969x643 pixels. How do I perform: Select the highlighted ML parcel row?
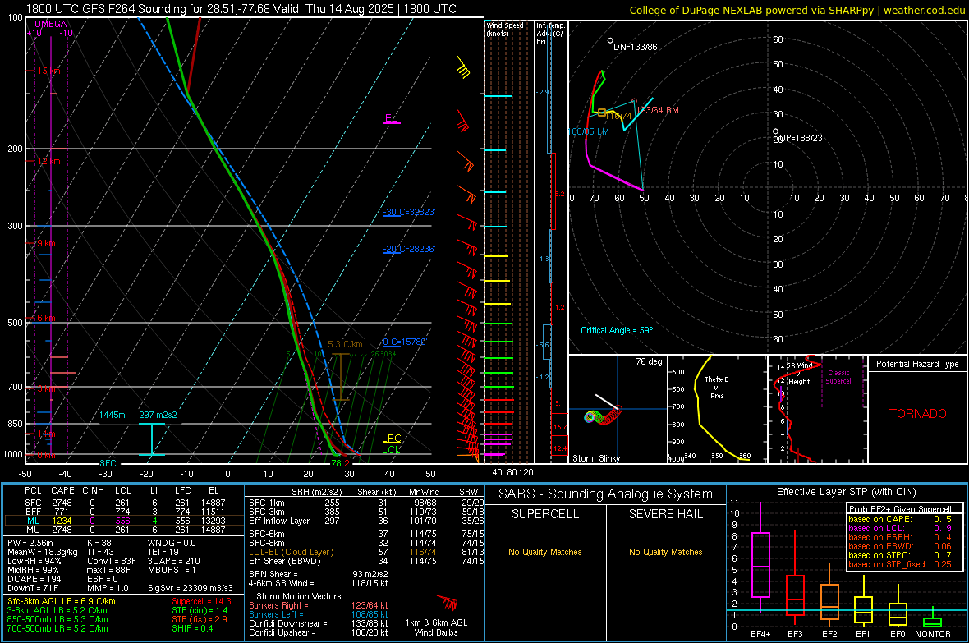click(124, 521)
